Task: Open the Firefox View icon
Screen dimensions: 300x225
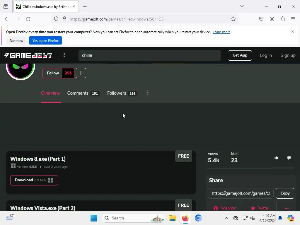Action: click(6, 6)
